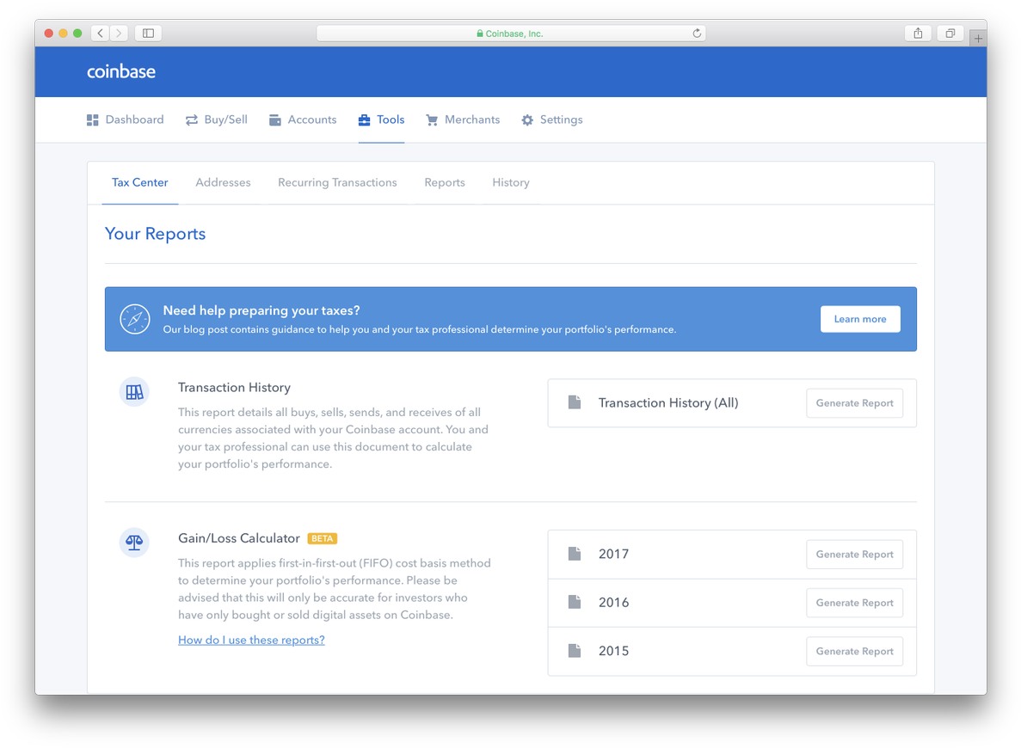
Task: Select the History tab
Action: tap(511, 182)
